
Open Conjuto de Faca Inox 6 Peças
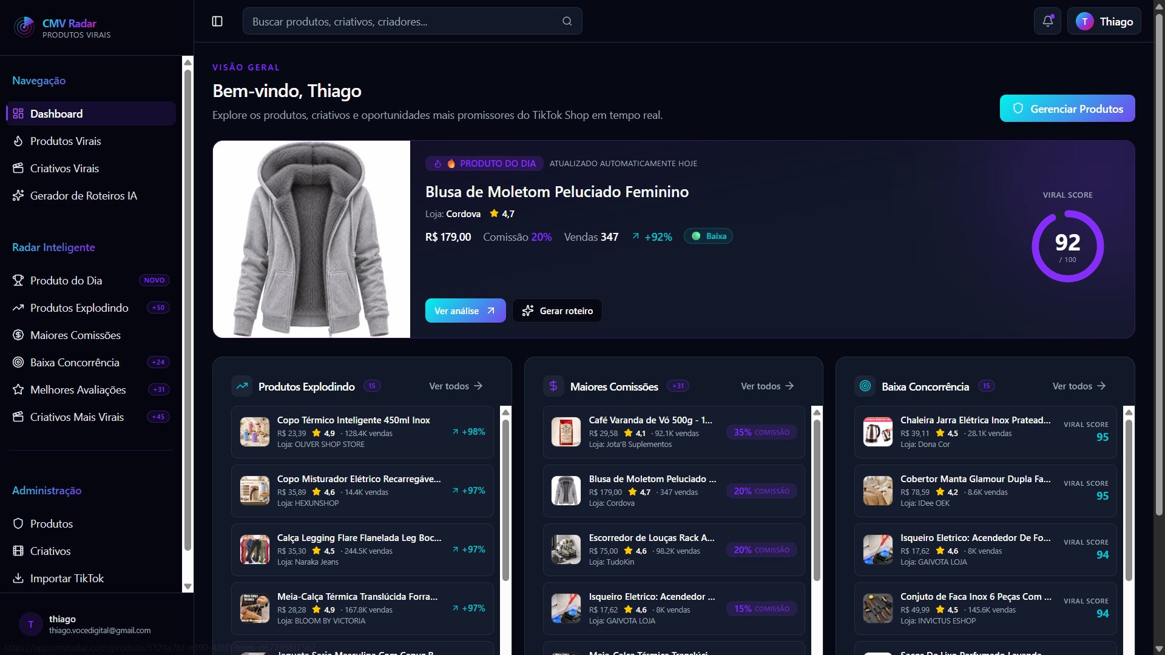tap(985, 608)
